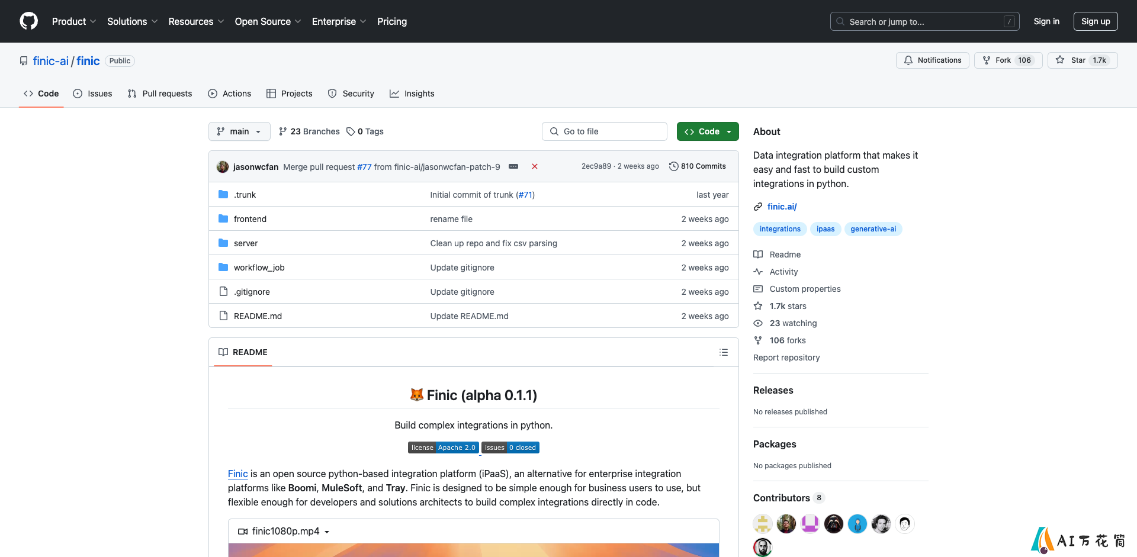
Task: View the 106 forks link
Action: click(x=780, y=340)
